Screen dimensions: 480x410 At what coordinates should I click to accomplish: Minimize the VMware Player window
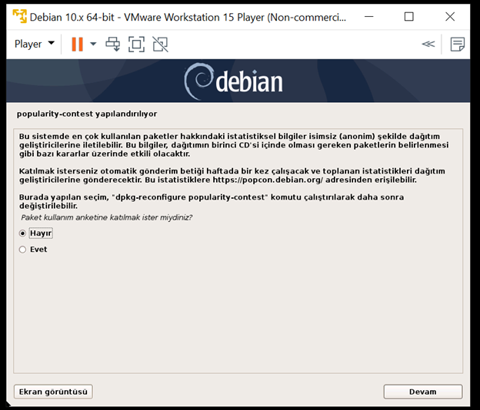click(x=369, y=16)
